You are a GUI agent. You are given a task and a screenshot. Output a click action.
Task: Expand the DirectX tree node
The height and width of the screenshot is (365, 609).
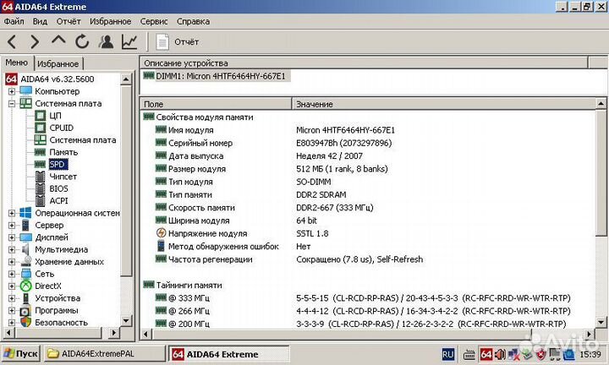coord(12,286)
